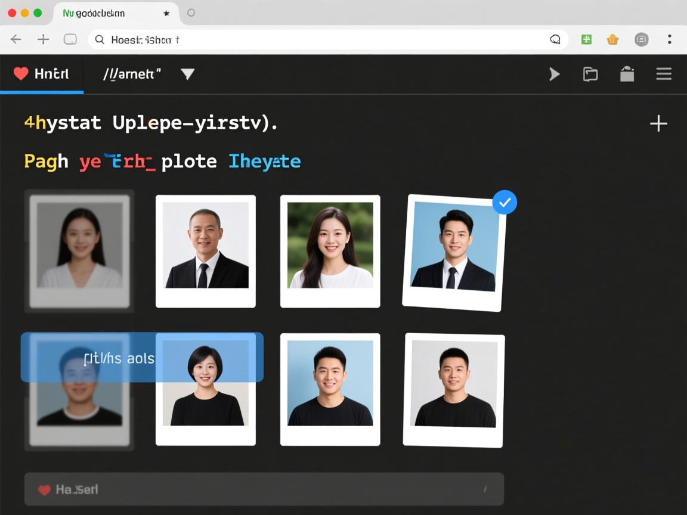The image size is (687, 515).
Task: Switch to the //arnett tab
Action: (132, 74)
